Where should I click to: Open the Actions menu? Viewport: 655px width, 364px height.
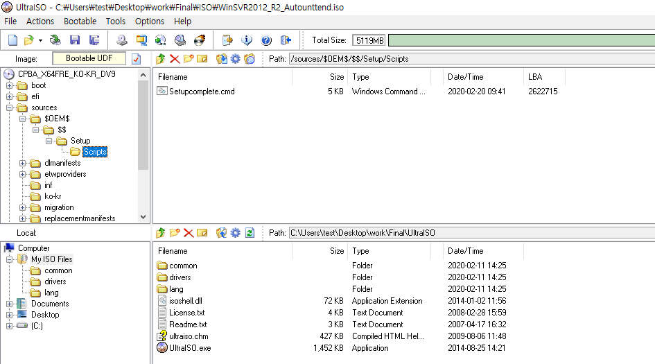(x=40, y=21)
